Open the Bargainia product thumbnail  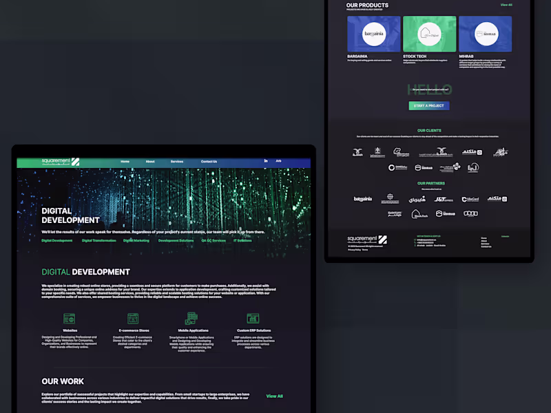[374, 34]
